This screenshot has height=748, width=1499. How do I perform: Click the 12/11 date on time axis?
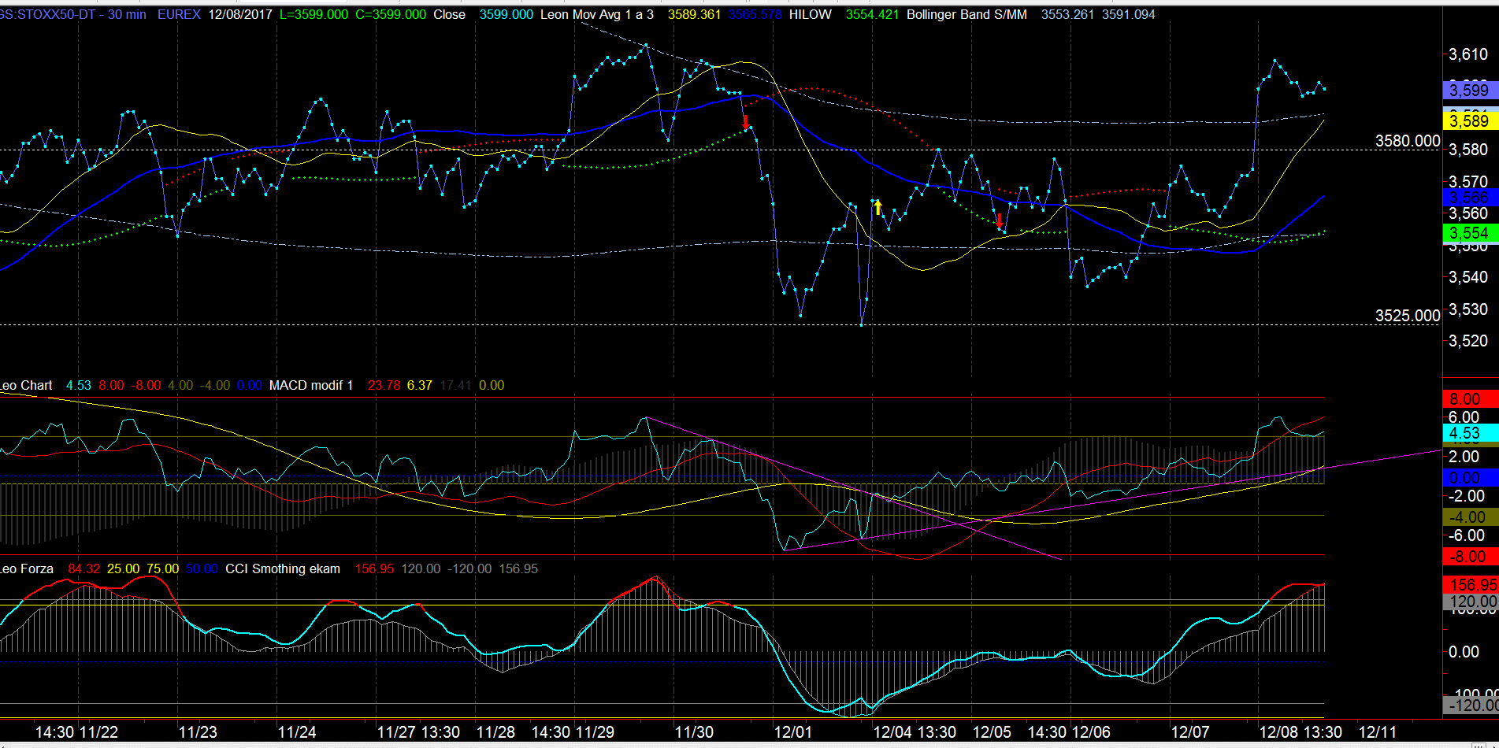pyautogui.click(x=1378, y=732)
